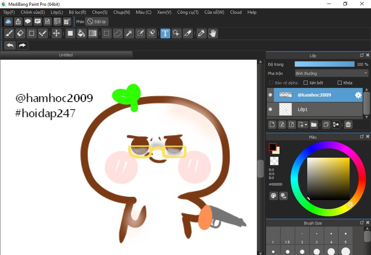Click the Độ trong opacity slider
The height and width of the screenshot is (255, 371).
click(324, 64)
